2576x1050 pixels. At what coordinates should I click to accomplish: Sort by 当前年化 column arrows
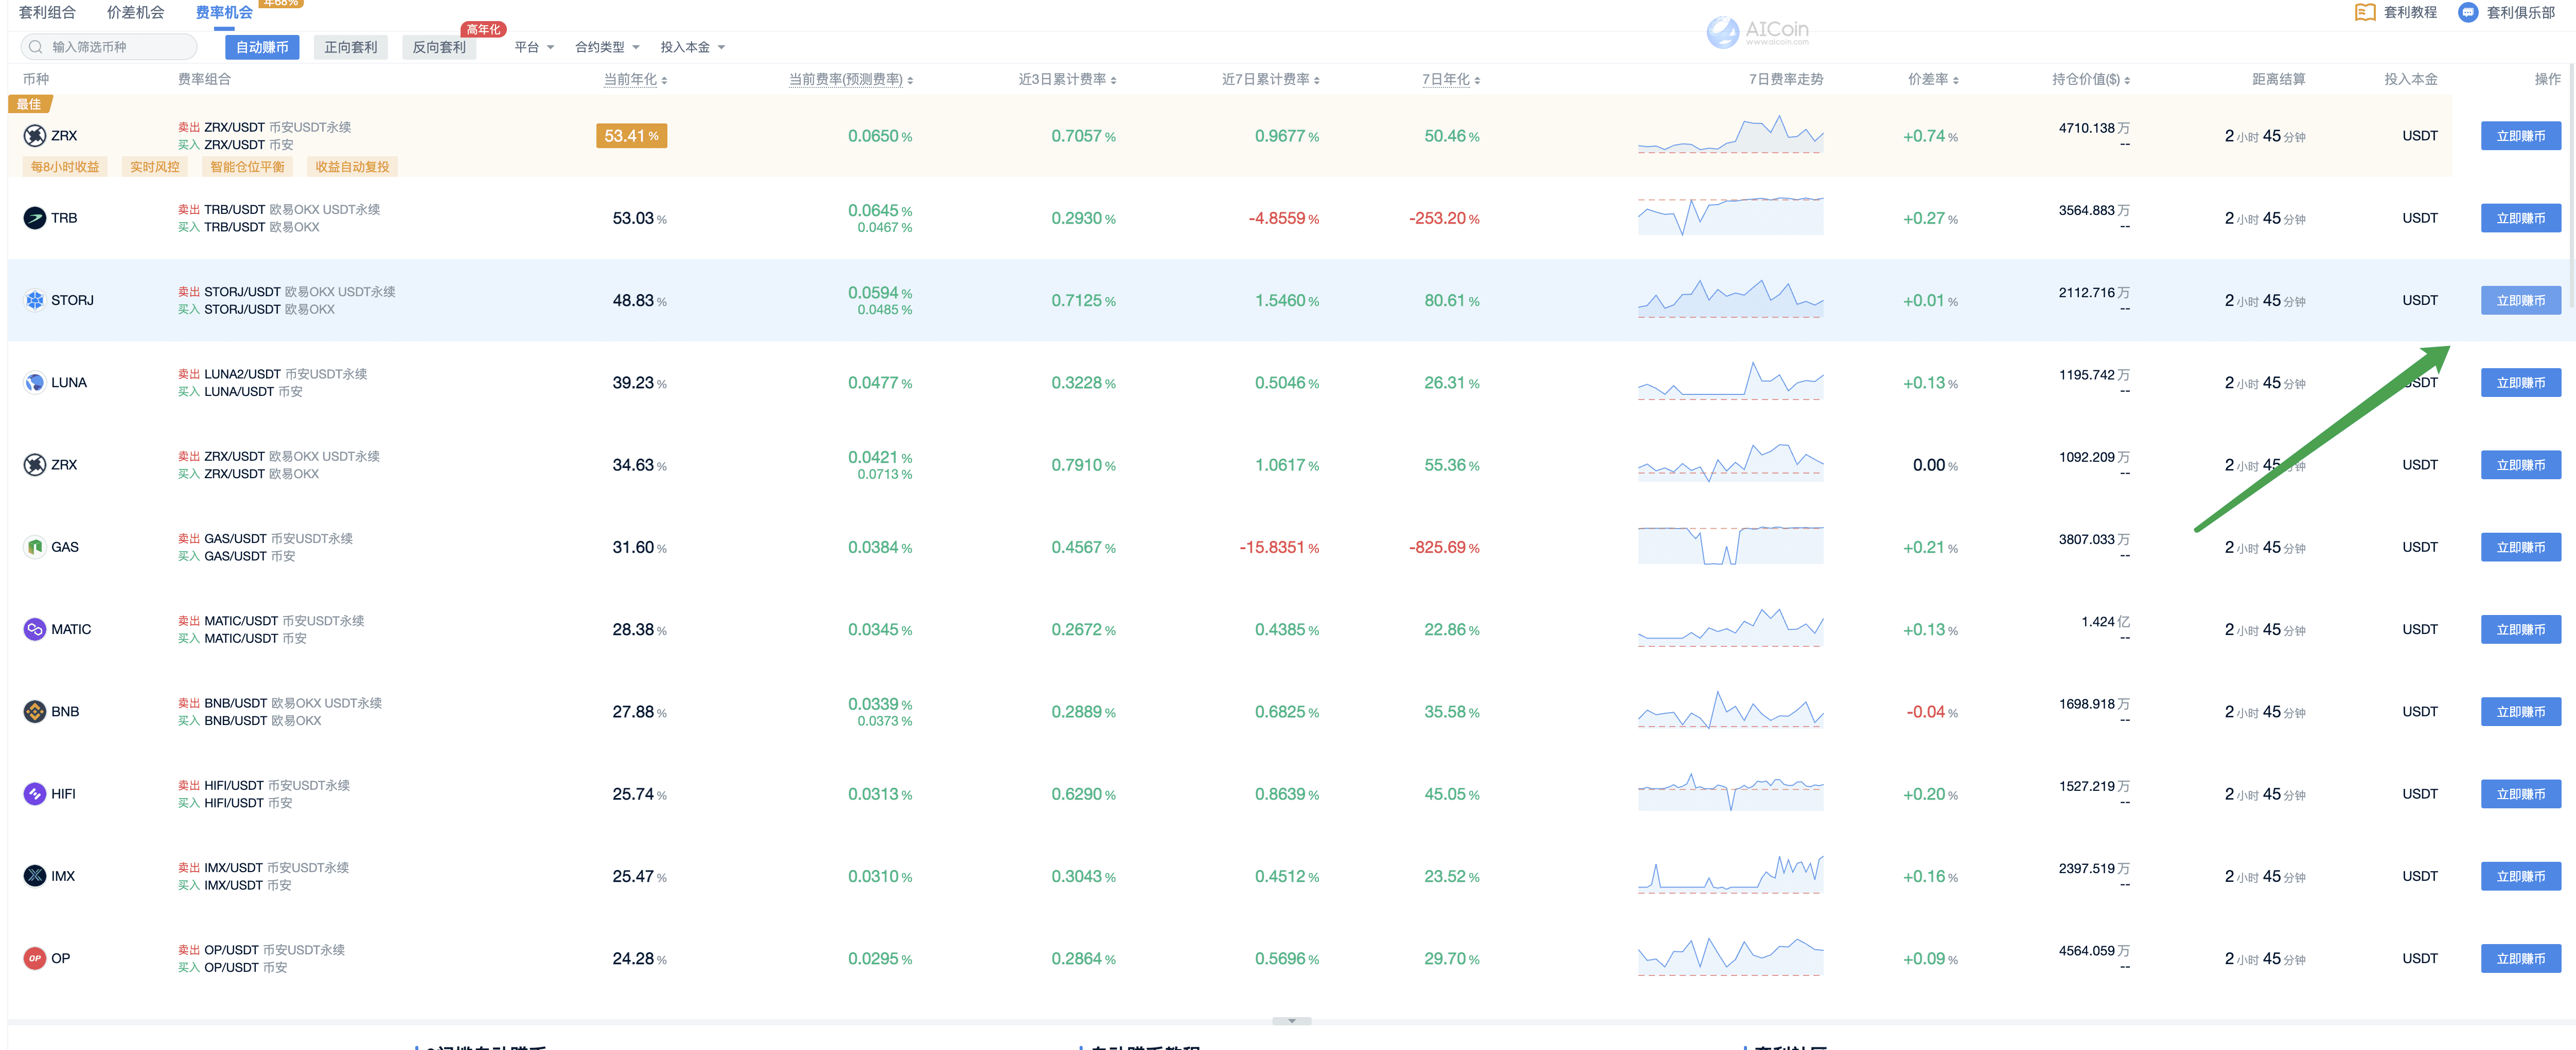664,80
